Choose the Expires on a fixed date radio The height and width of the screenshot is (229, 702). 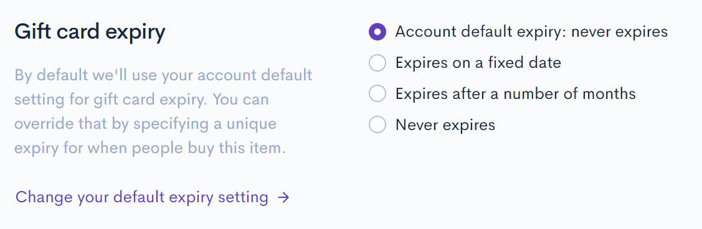point(377,63)
